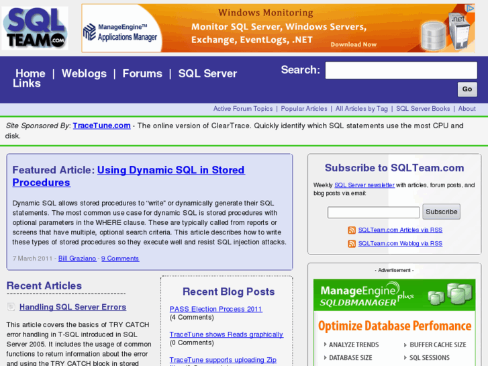
Task: Open PASS Election Process 2011 blog post
Action: point(216,309)
